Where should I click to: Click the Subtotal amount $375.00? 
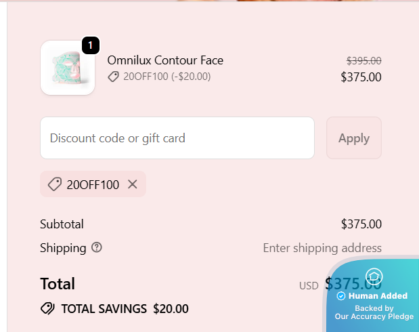[x=361, y=224]
